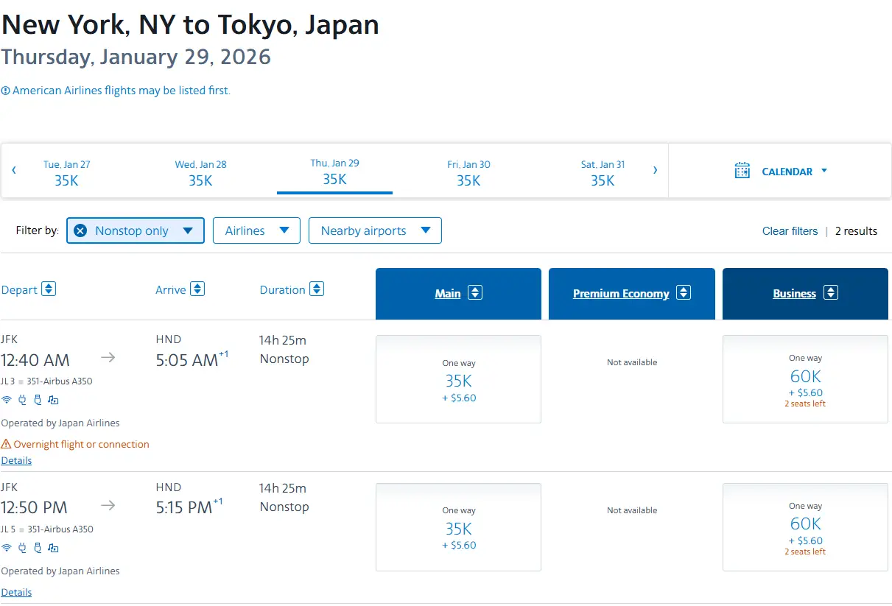Select the Fri, Jan 30 date tab
The height and width of the screenshot is (606, 892).
pos(468,174)
